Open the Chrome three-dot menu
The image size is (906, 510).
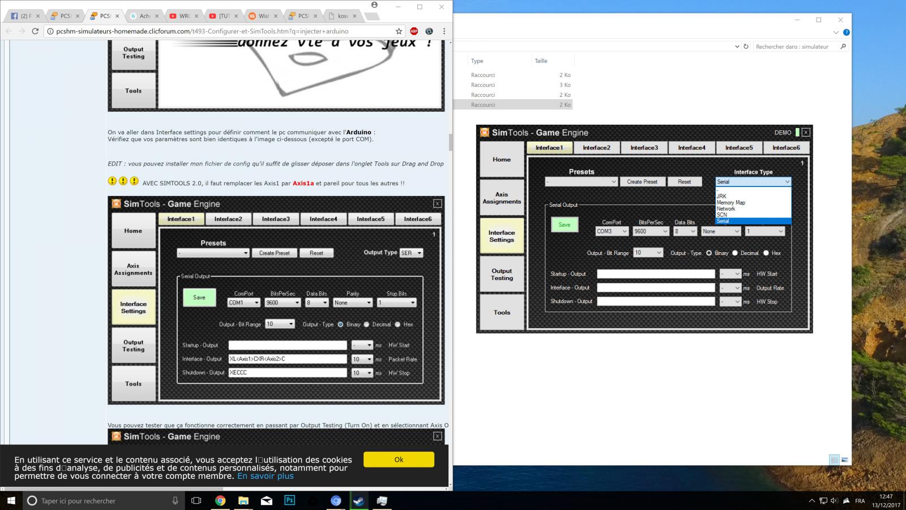point(444,31)
